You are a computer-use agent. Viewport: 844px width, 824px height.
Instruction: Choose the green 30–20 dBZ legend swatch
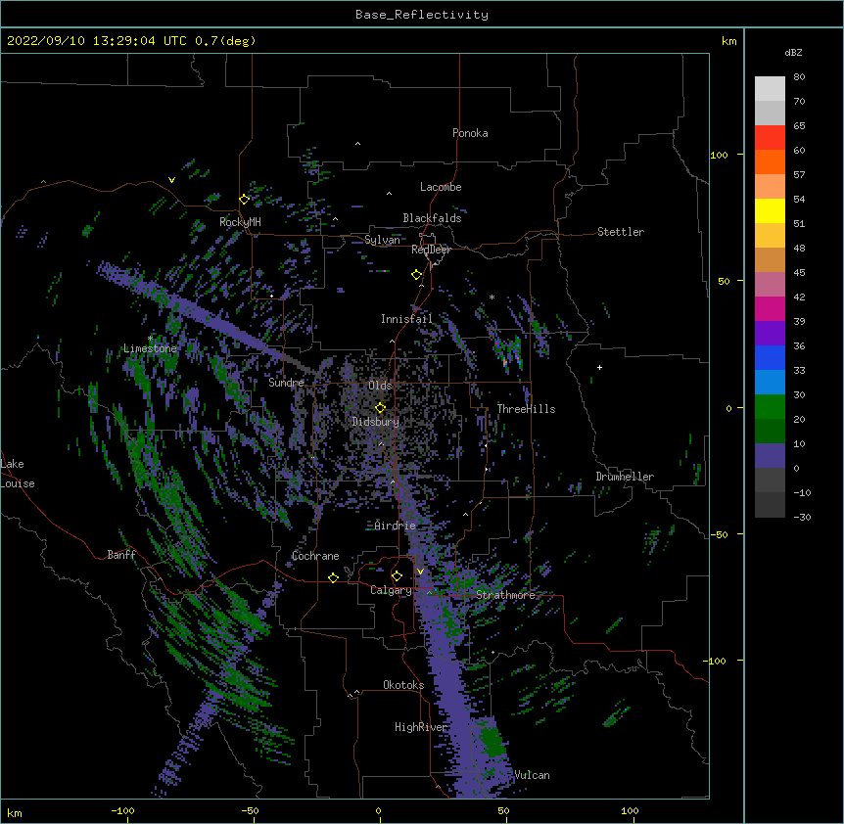[x=770, y=407]
